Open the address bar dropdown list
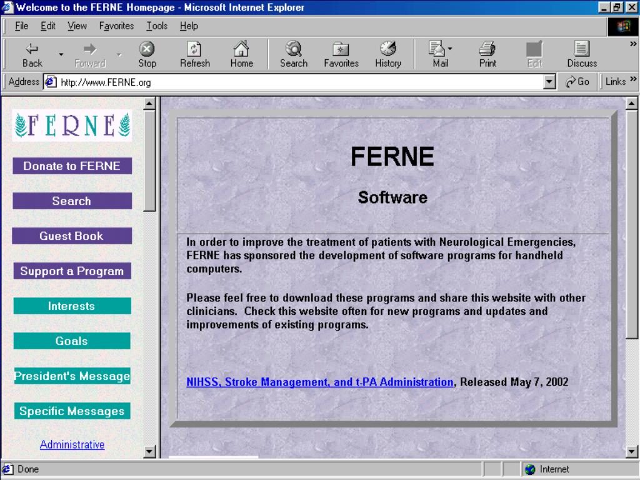The height and width of the screenshot is (480, 640). [549, 82]
